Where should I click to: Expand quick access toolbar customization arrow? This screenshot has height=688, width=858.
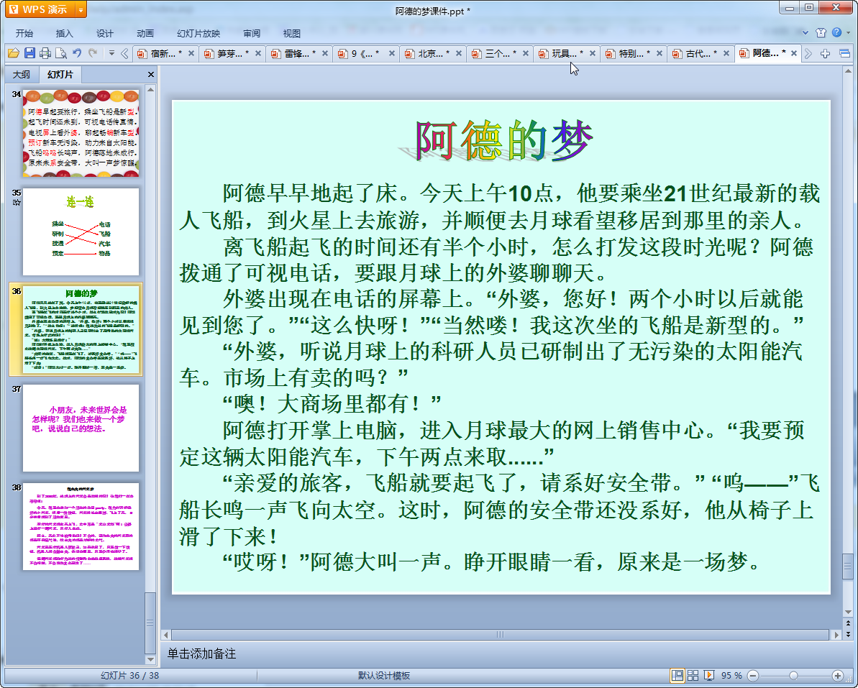[111, 53]
